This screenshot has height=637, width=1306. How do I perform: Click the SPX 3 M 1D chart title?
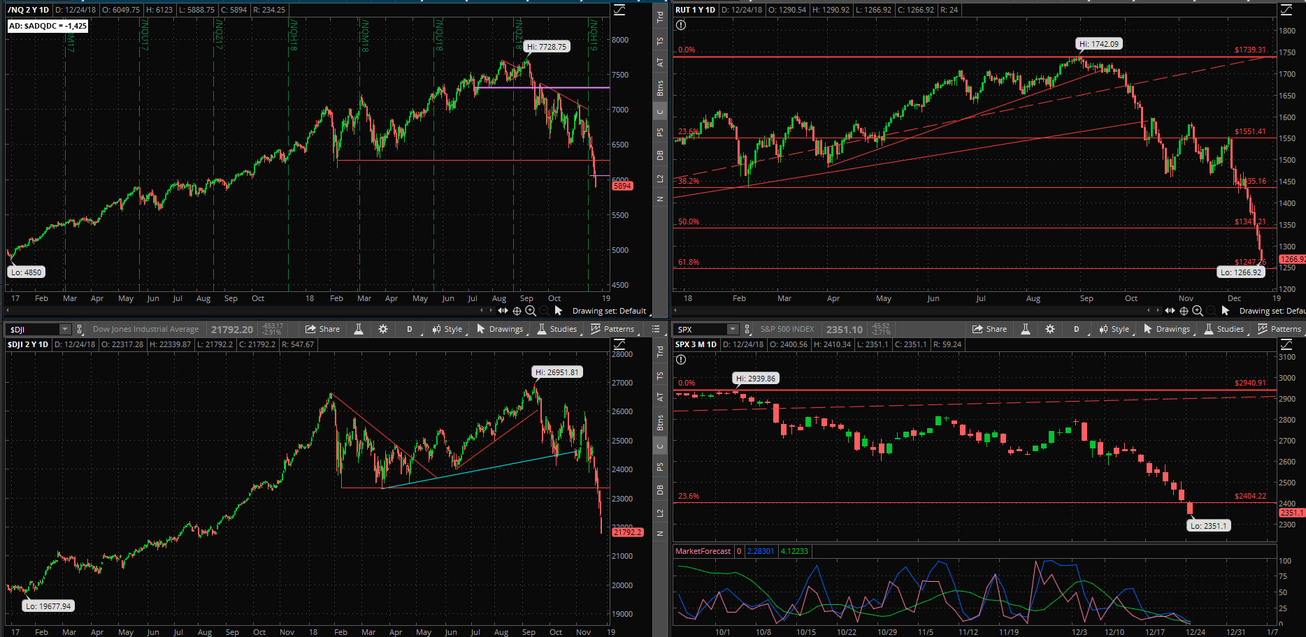tap(696, 344)
